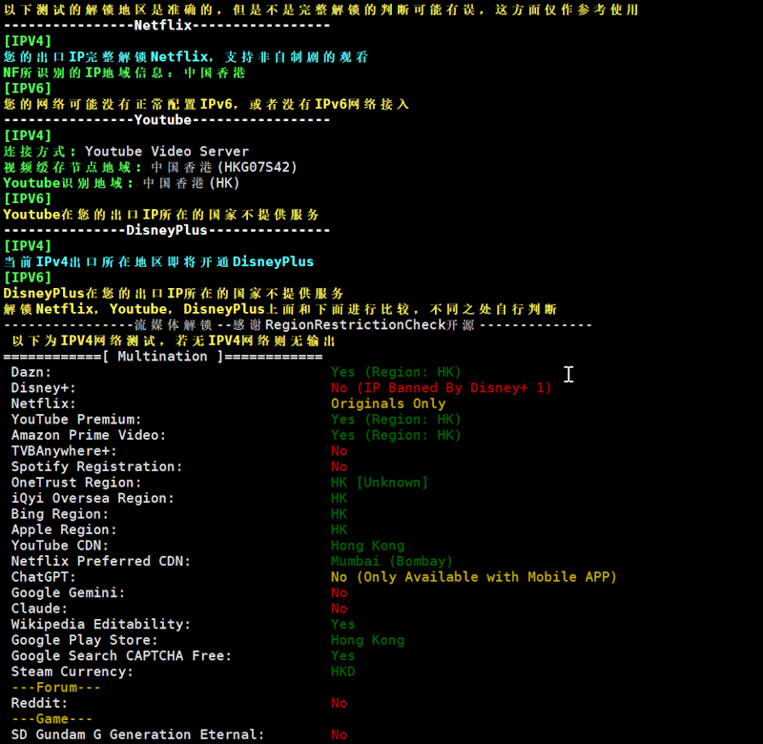The height and width of the screenshot is (744, 763).
Task: Click 'Yes (Region: HK)' value for Dazn
Action: (396, 372)
